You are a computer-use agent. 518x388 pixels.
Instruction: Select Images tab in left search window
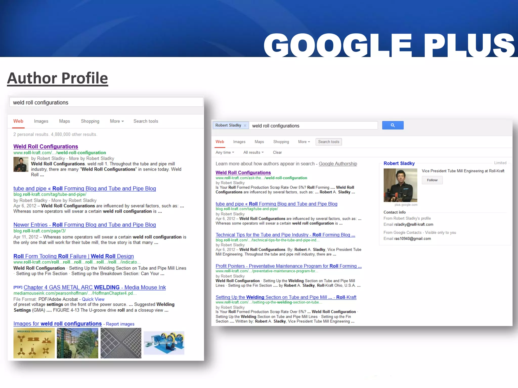(x=41, y=121)
